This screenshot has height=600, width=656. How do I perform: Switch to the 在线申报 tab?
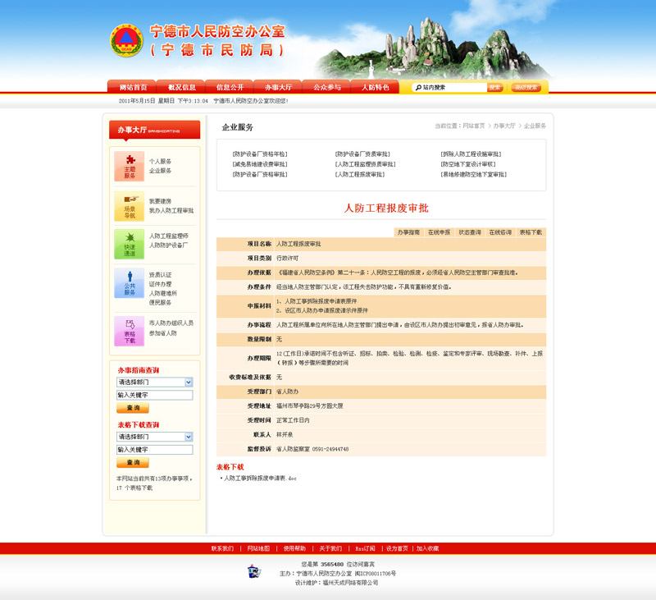(438, 232)
